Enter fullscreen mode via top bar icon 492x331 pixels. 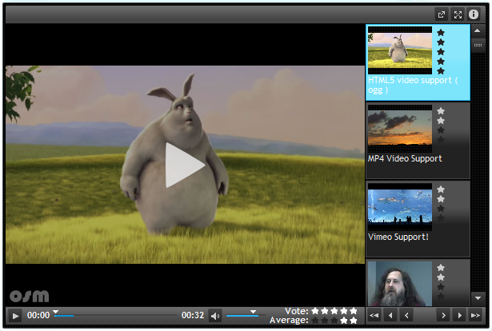(458, 14)
